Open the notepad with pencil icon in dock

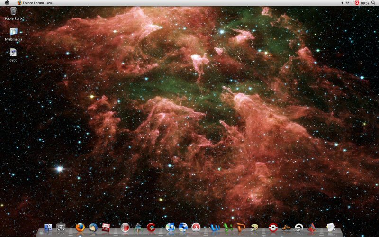[331, 228]
